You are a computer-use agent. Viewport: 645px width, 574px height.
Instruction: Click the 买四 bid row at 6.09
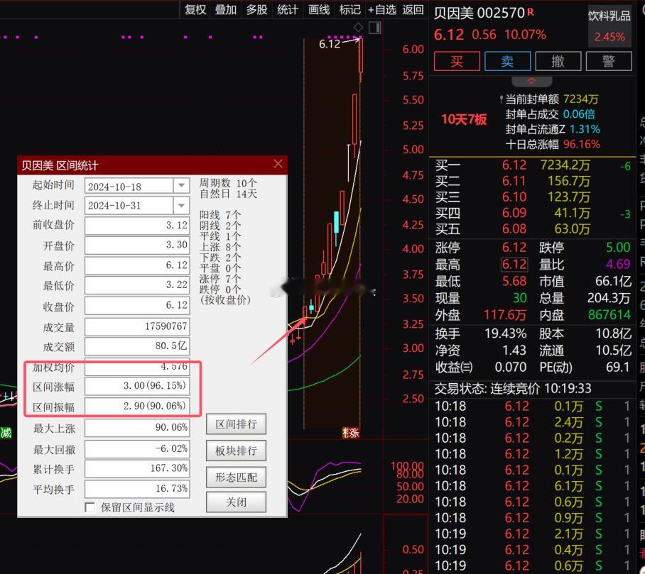(x=533, y=213)
